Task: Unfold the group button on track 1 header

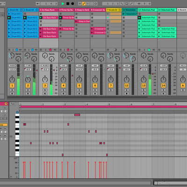Action: click(x=21, y=10)
